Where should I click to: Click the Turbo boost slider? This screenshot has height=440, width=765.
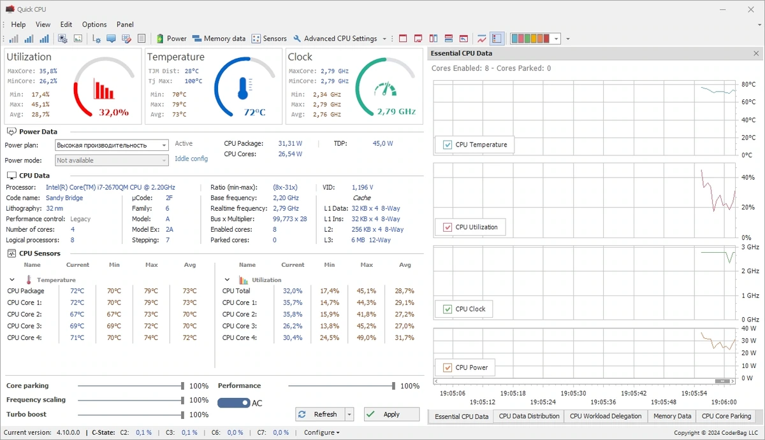pyautogui.click(x=131, y=415)
